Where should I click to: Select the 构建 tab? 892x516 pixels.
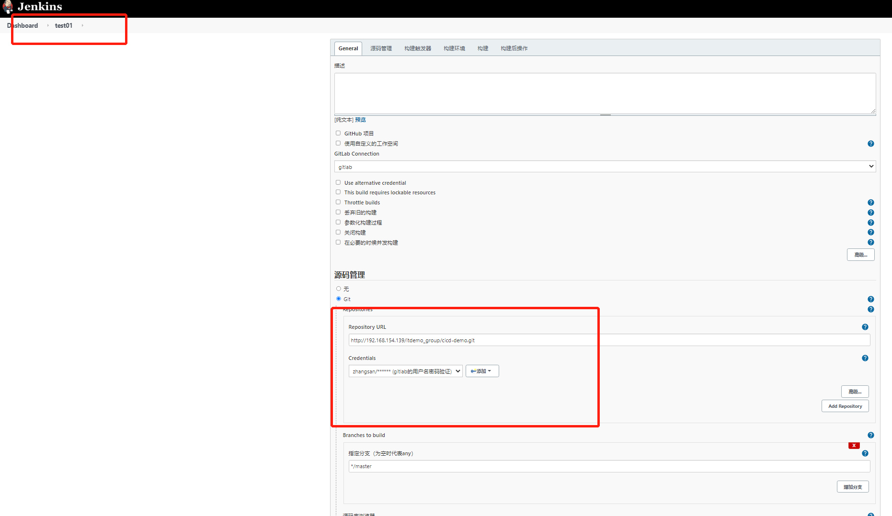[483, 48]
